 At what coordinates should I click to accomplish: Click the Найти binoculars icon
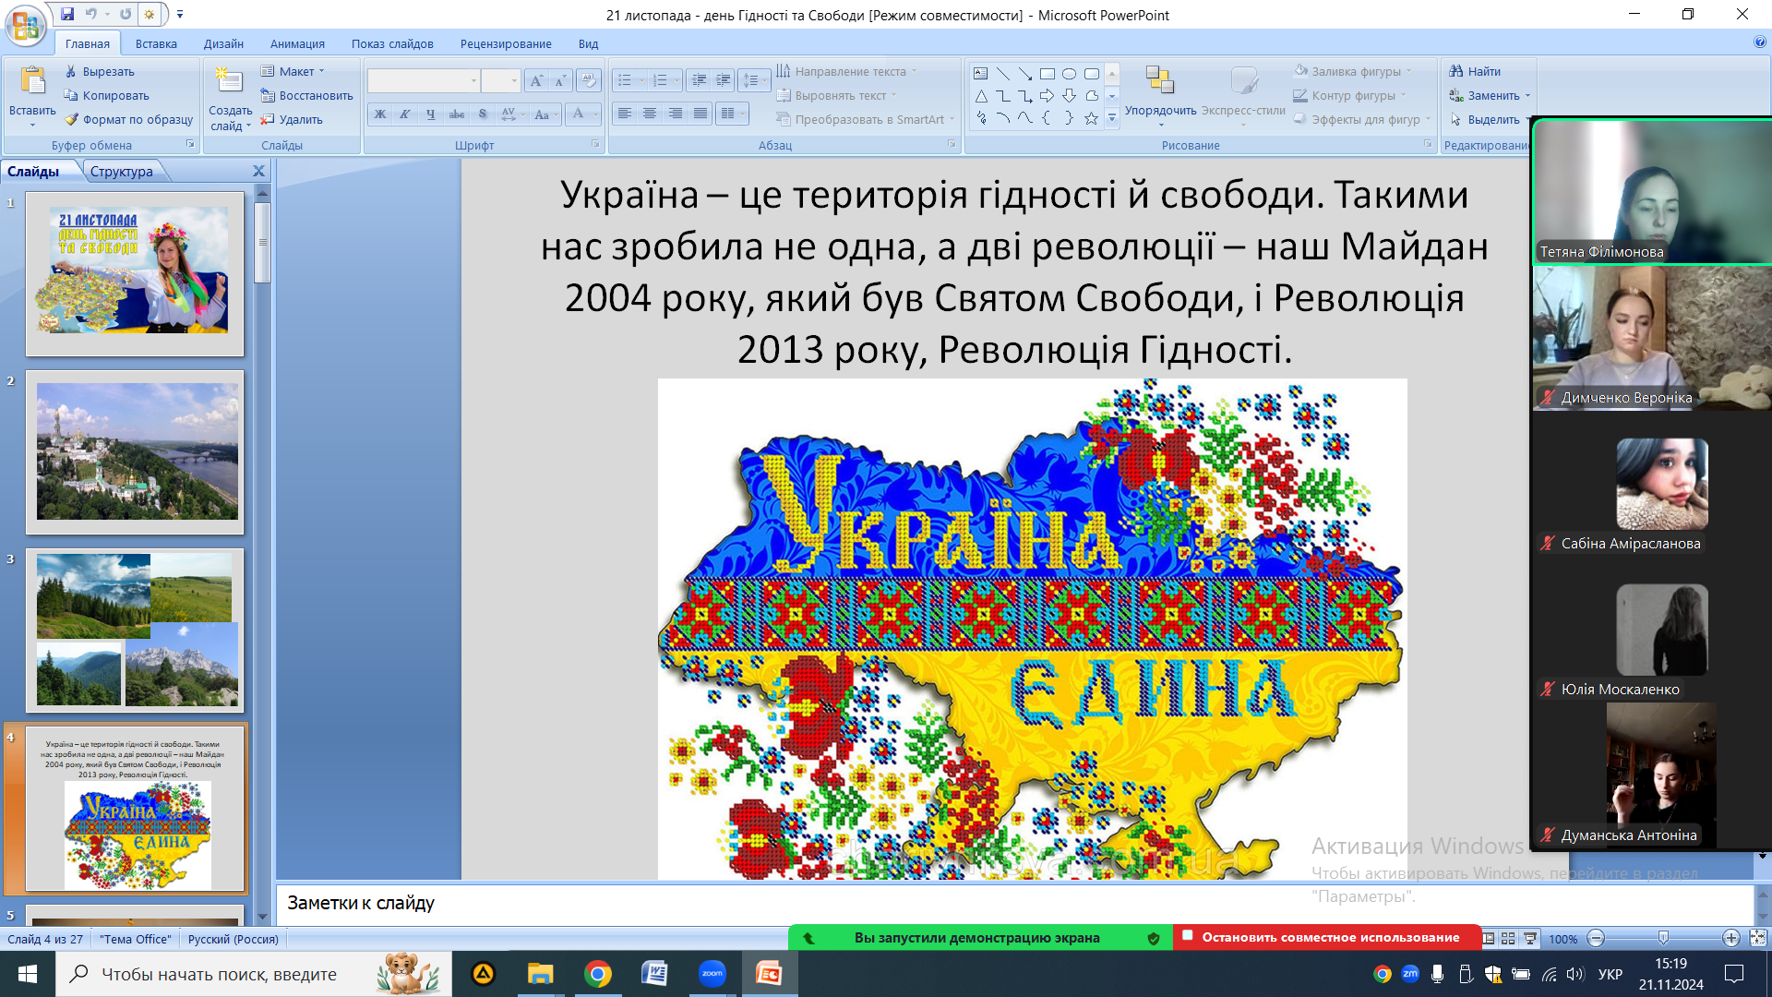pyautogui.click(x=1456, y=71)
